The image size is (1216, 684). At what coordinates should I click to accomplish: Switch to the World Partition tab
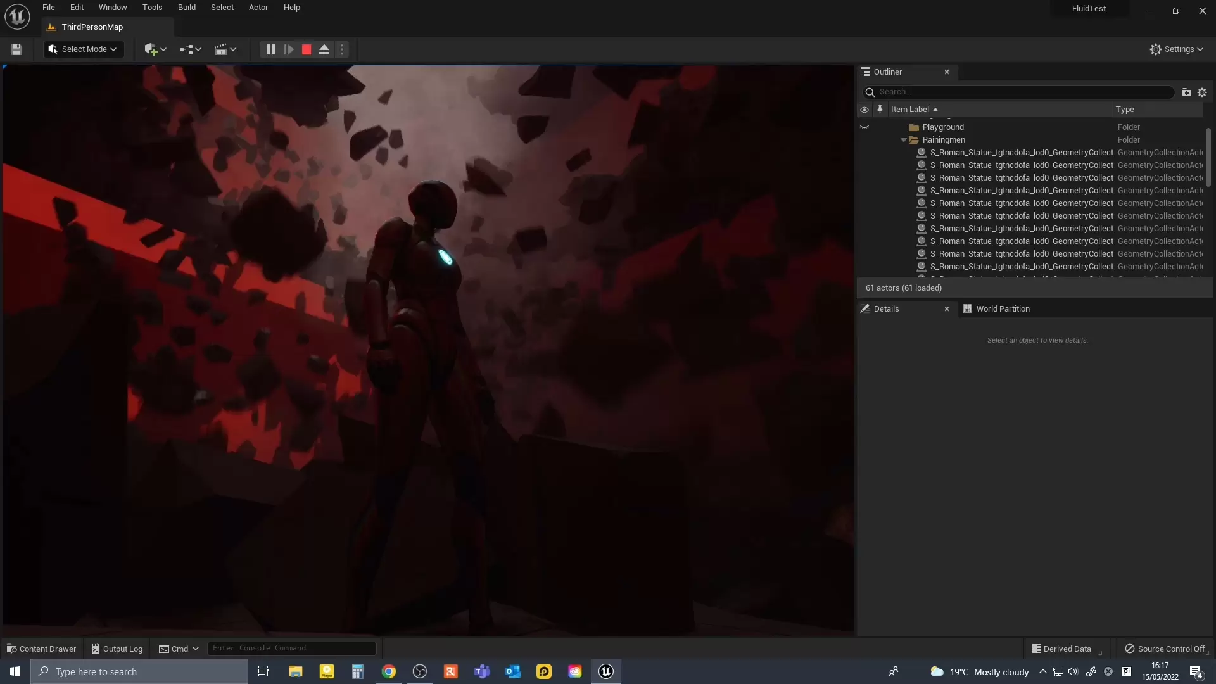pos(1002,309)
